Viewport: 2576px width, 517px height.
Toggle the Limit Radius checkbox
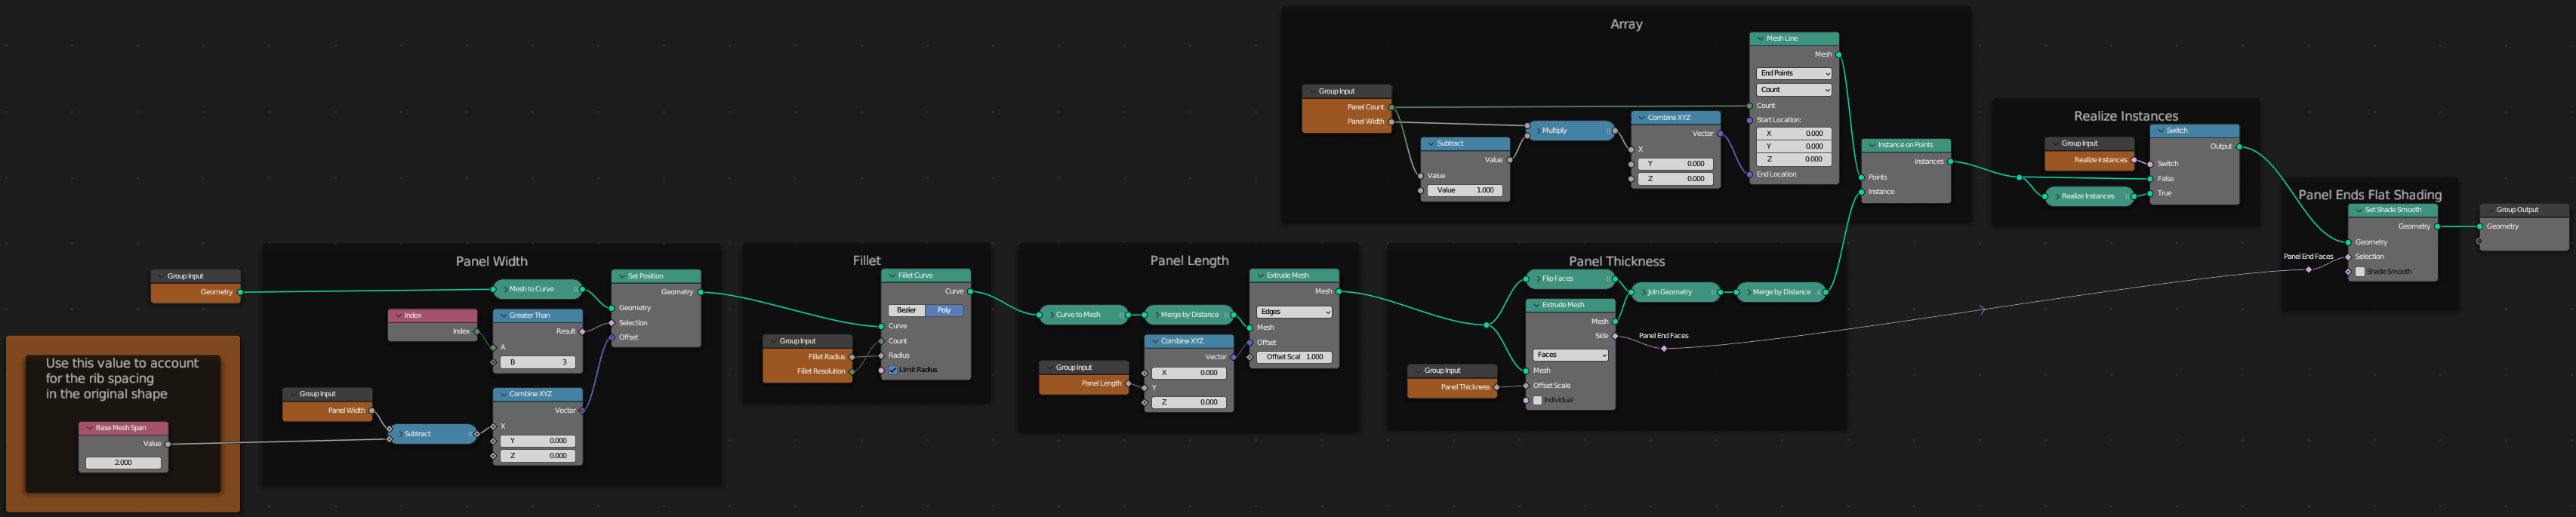click(x=893, y=370)
